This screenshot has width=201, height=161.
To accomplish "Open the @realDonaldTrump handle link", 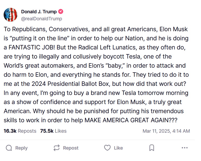I will pyautogui.click(x=41, y=19).
